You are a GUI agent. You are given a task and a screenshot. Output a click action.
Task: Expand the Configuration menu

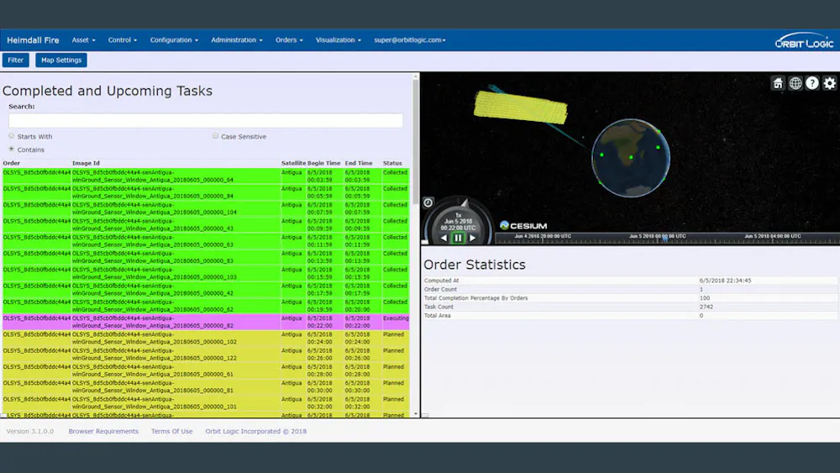pos(174,40)
